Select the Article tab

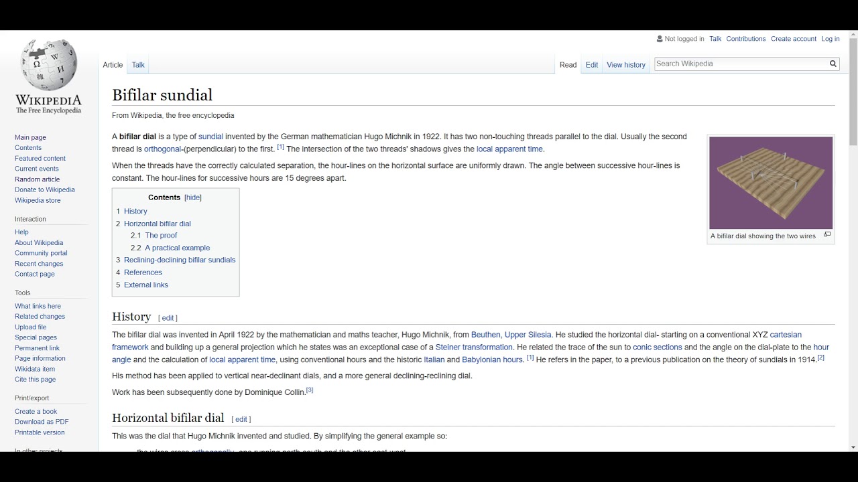pos(113,65)
